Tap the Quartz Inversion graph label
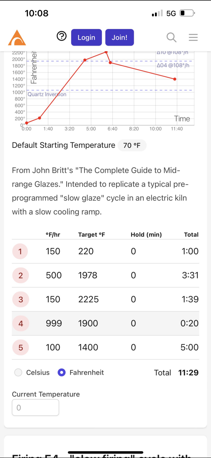The image size is (211, 458). (47, 94)
